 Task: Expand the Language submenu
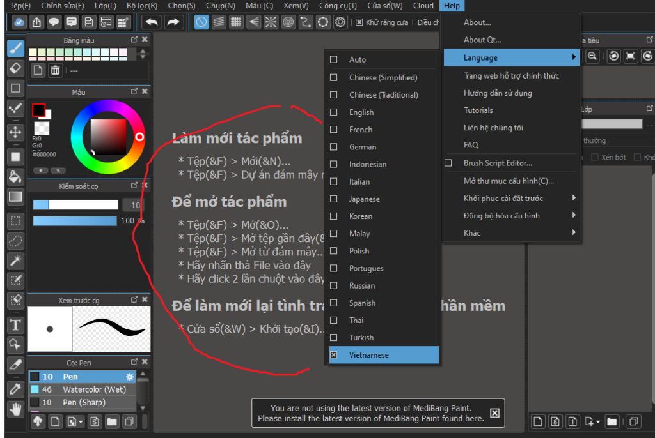pyautogui.click(x=511, y=57)
